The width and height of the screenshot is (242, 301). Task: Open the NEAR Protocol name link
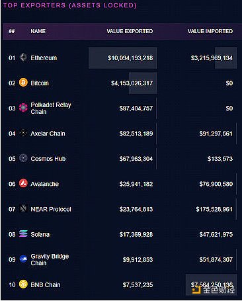(51, 209)
